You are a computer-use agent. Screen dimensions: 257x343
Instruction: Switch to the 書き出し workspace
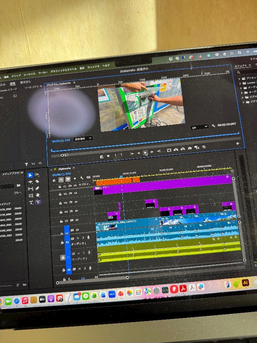coord(25,83)
